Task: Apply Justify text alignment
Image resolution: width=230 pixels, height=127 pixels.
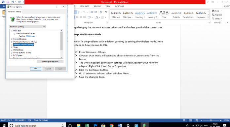Action: point(84,17)
